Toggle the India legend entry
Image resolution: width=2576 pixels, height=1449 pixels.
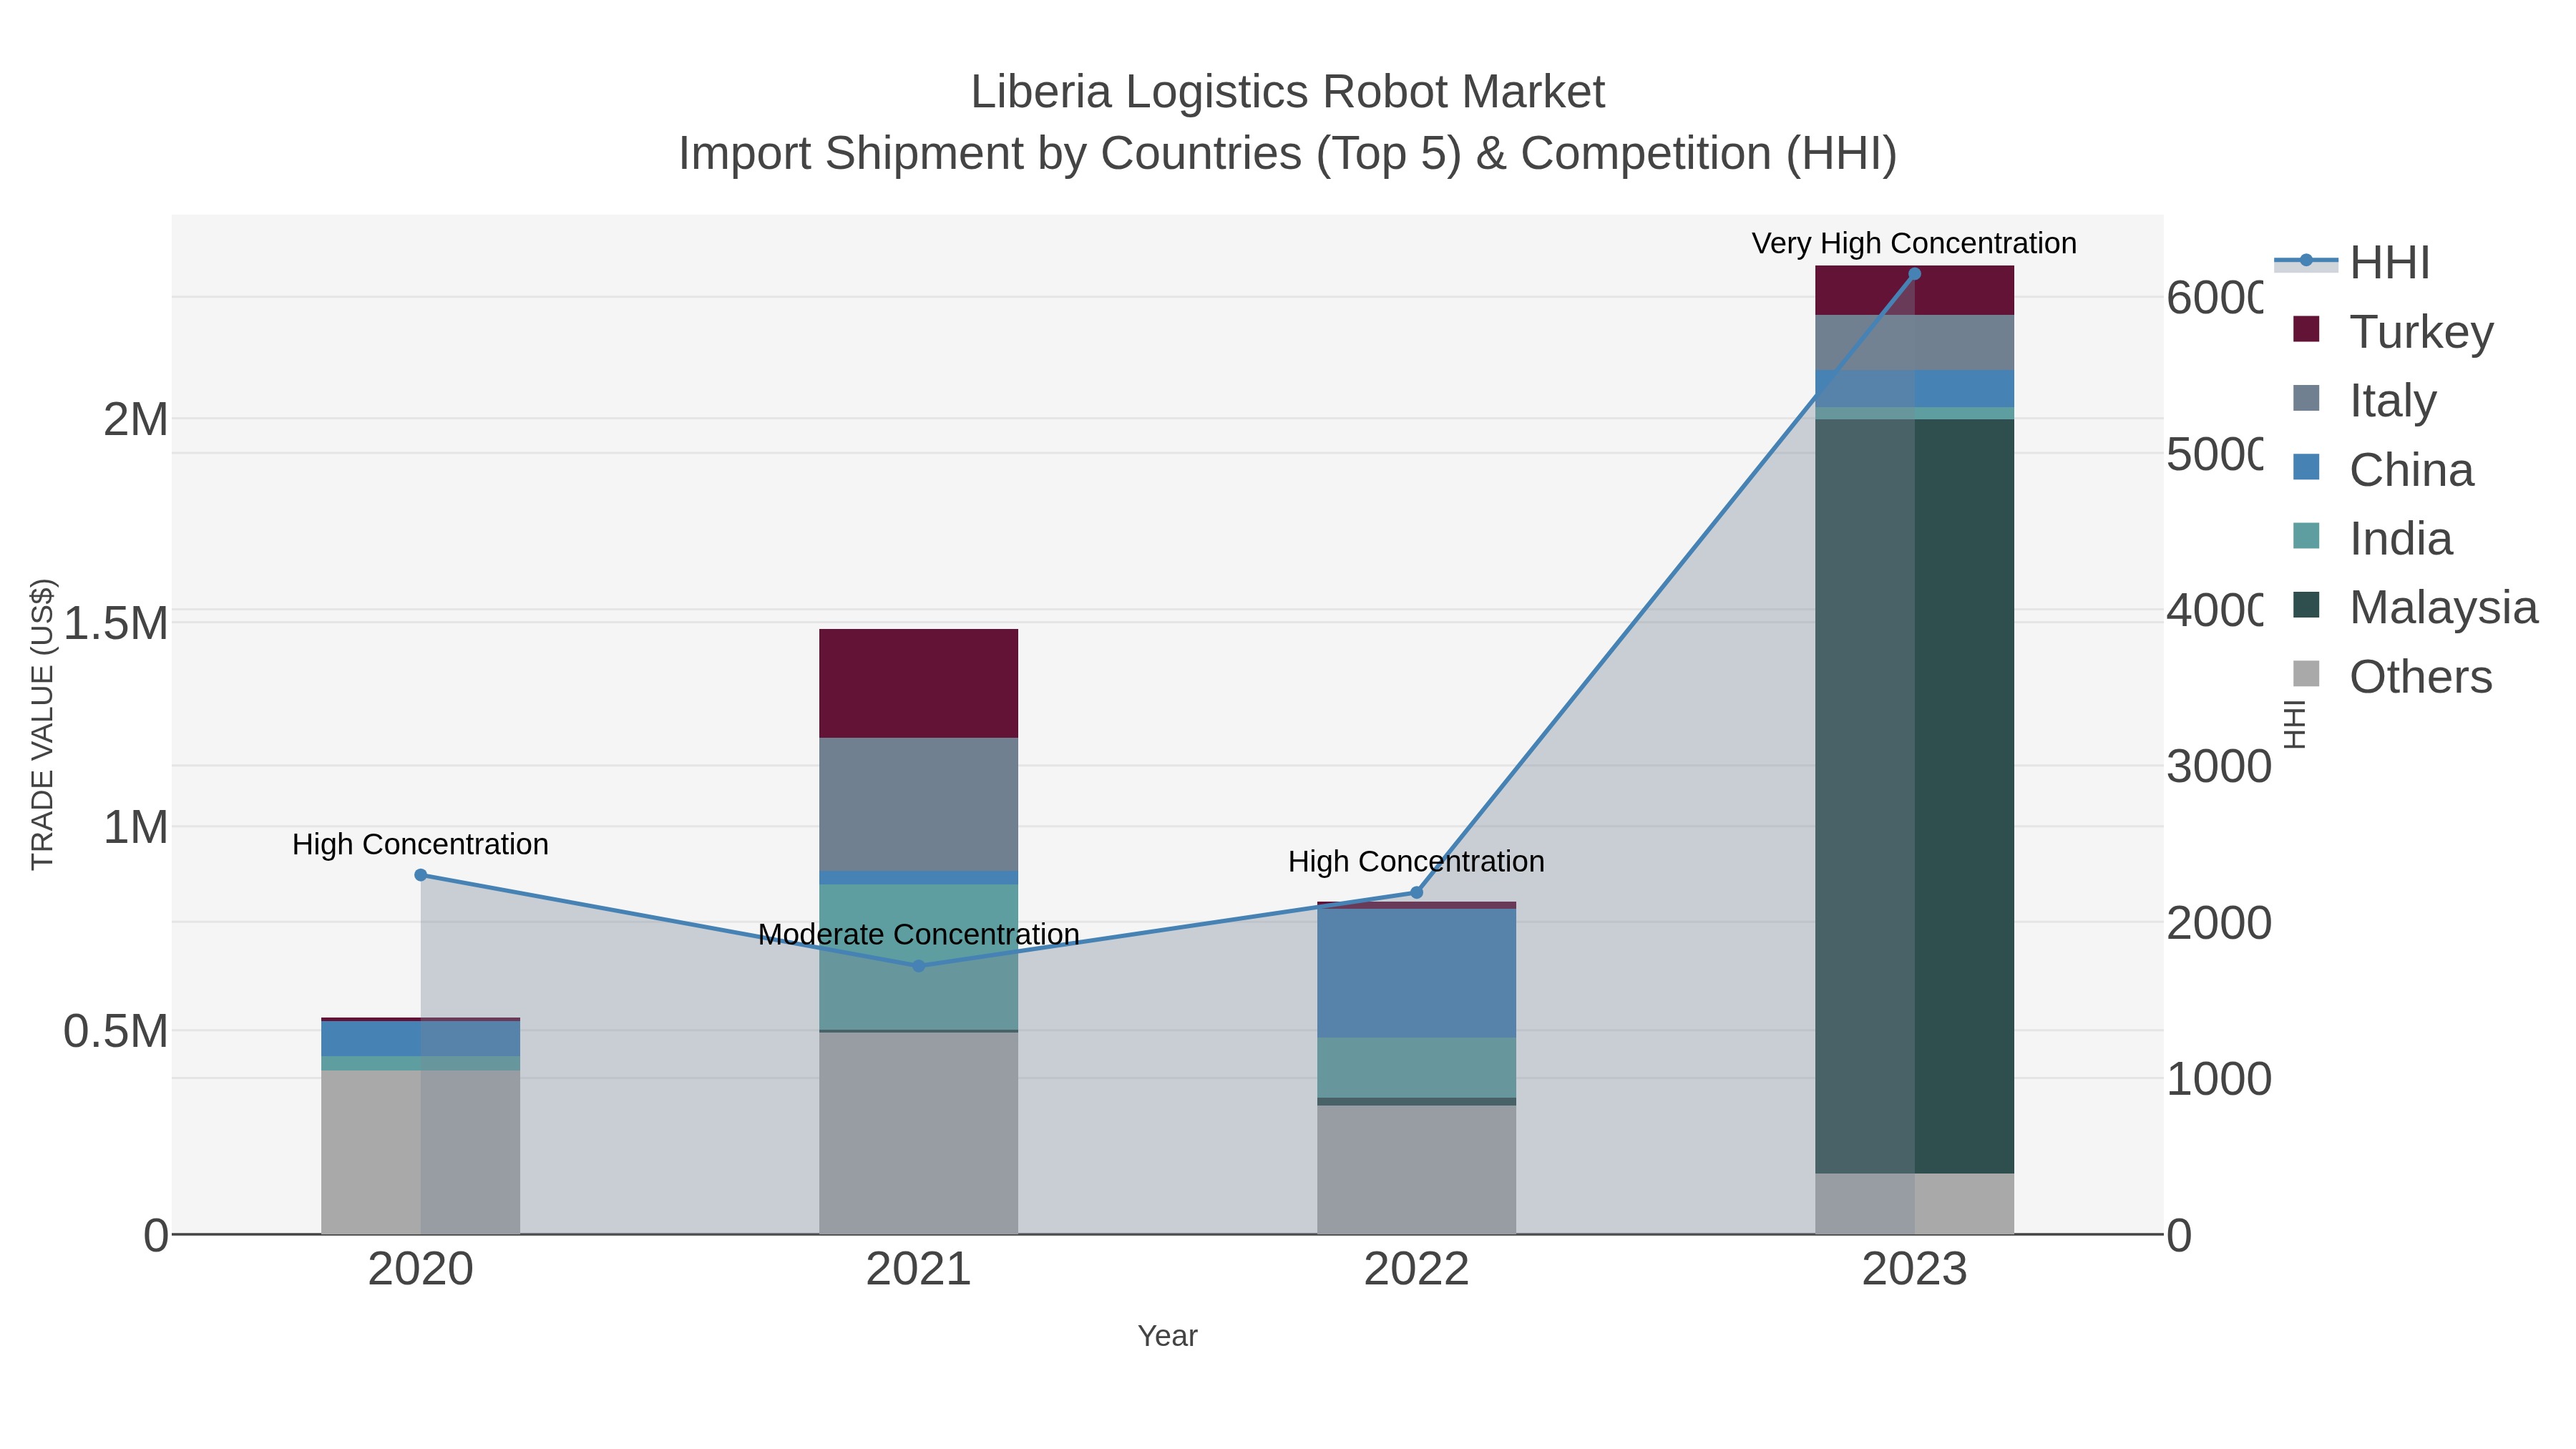click(2372, 538)
